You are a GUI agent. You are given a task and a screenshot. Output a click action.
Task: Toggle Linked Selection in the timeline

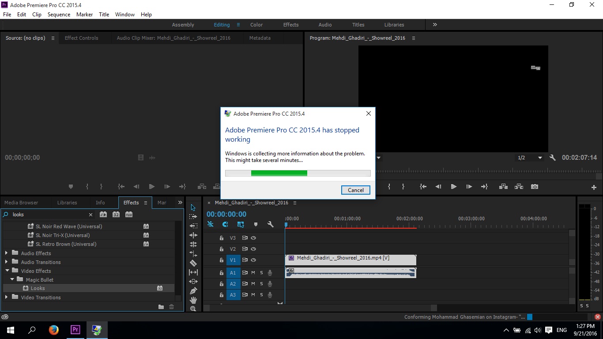point(241,224)
